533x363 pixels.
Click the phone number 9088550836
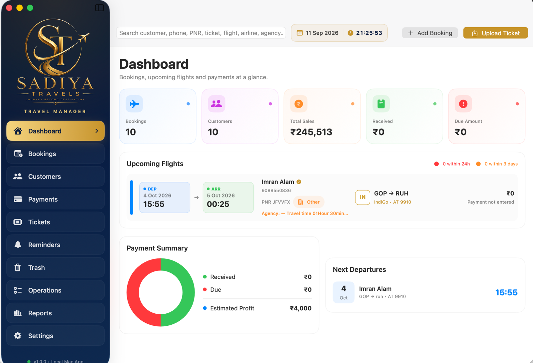[276, 190]
